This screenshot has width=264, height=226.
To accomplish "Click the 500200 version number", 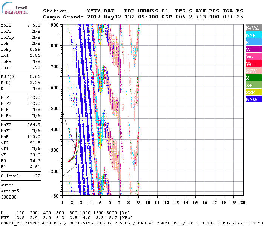I will (9, 197).
